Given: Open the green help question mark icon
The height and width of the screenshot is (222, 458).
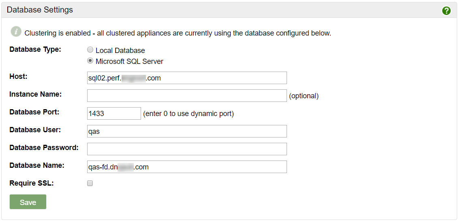Looking at the screenshot, I should [446, 11].
